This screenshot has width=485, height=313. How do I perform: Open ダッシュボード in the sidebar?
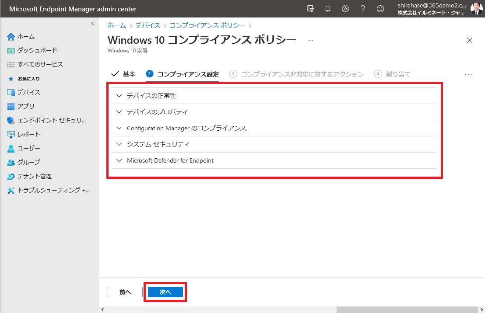pyautogui.click(x=38, y=50)
